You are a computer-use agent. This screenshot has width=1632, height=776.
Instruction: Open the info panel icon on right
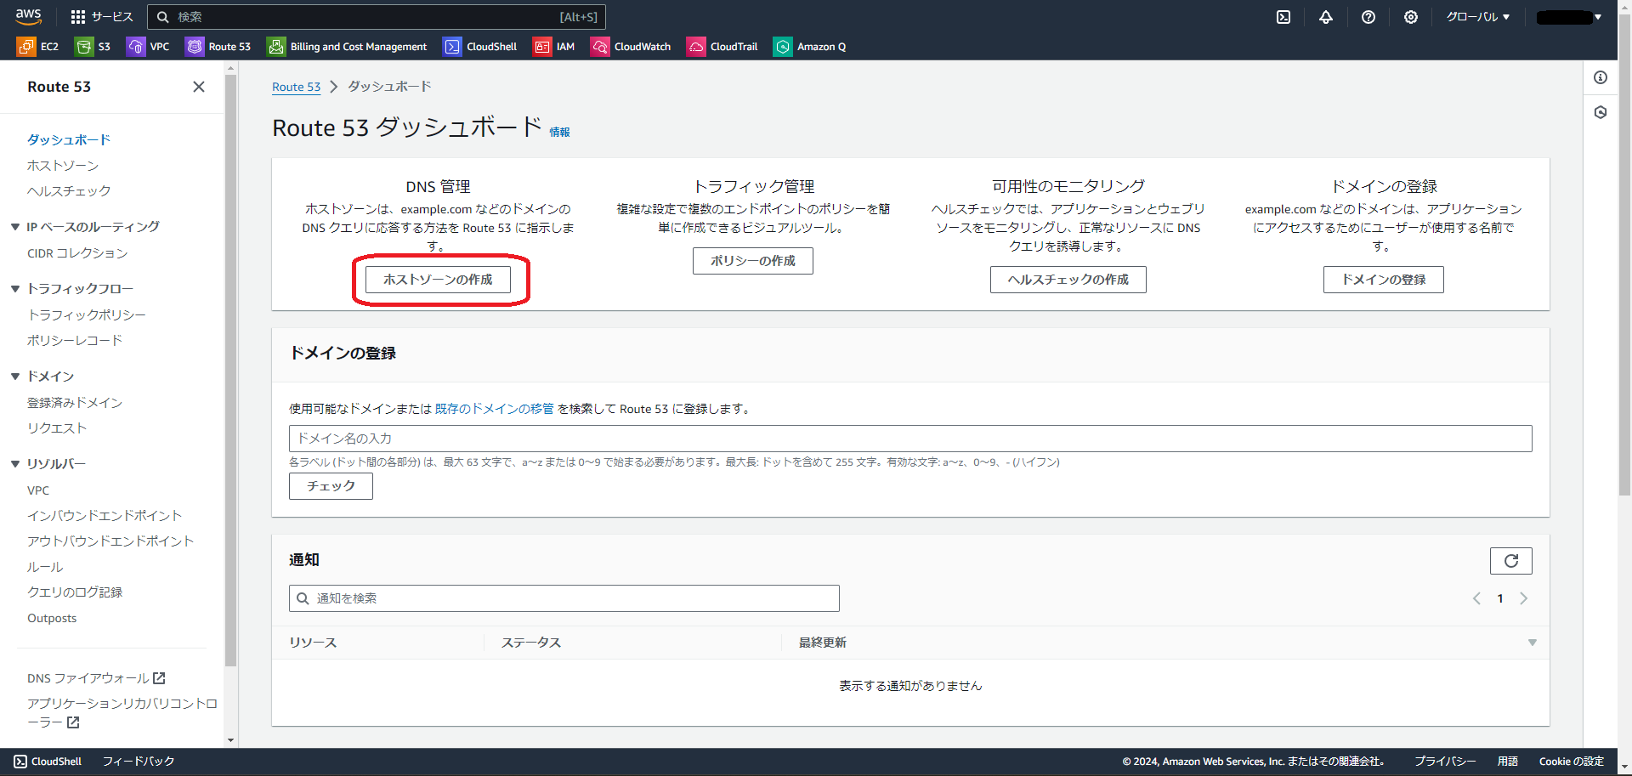(x=1601, y=77)
